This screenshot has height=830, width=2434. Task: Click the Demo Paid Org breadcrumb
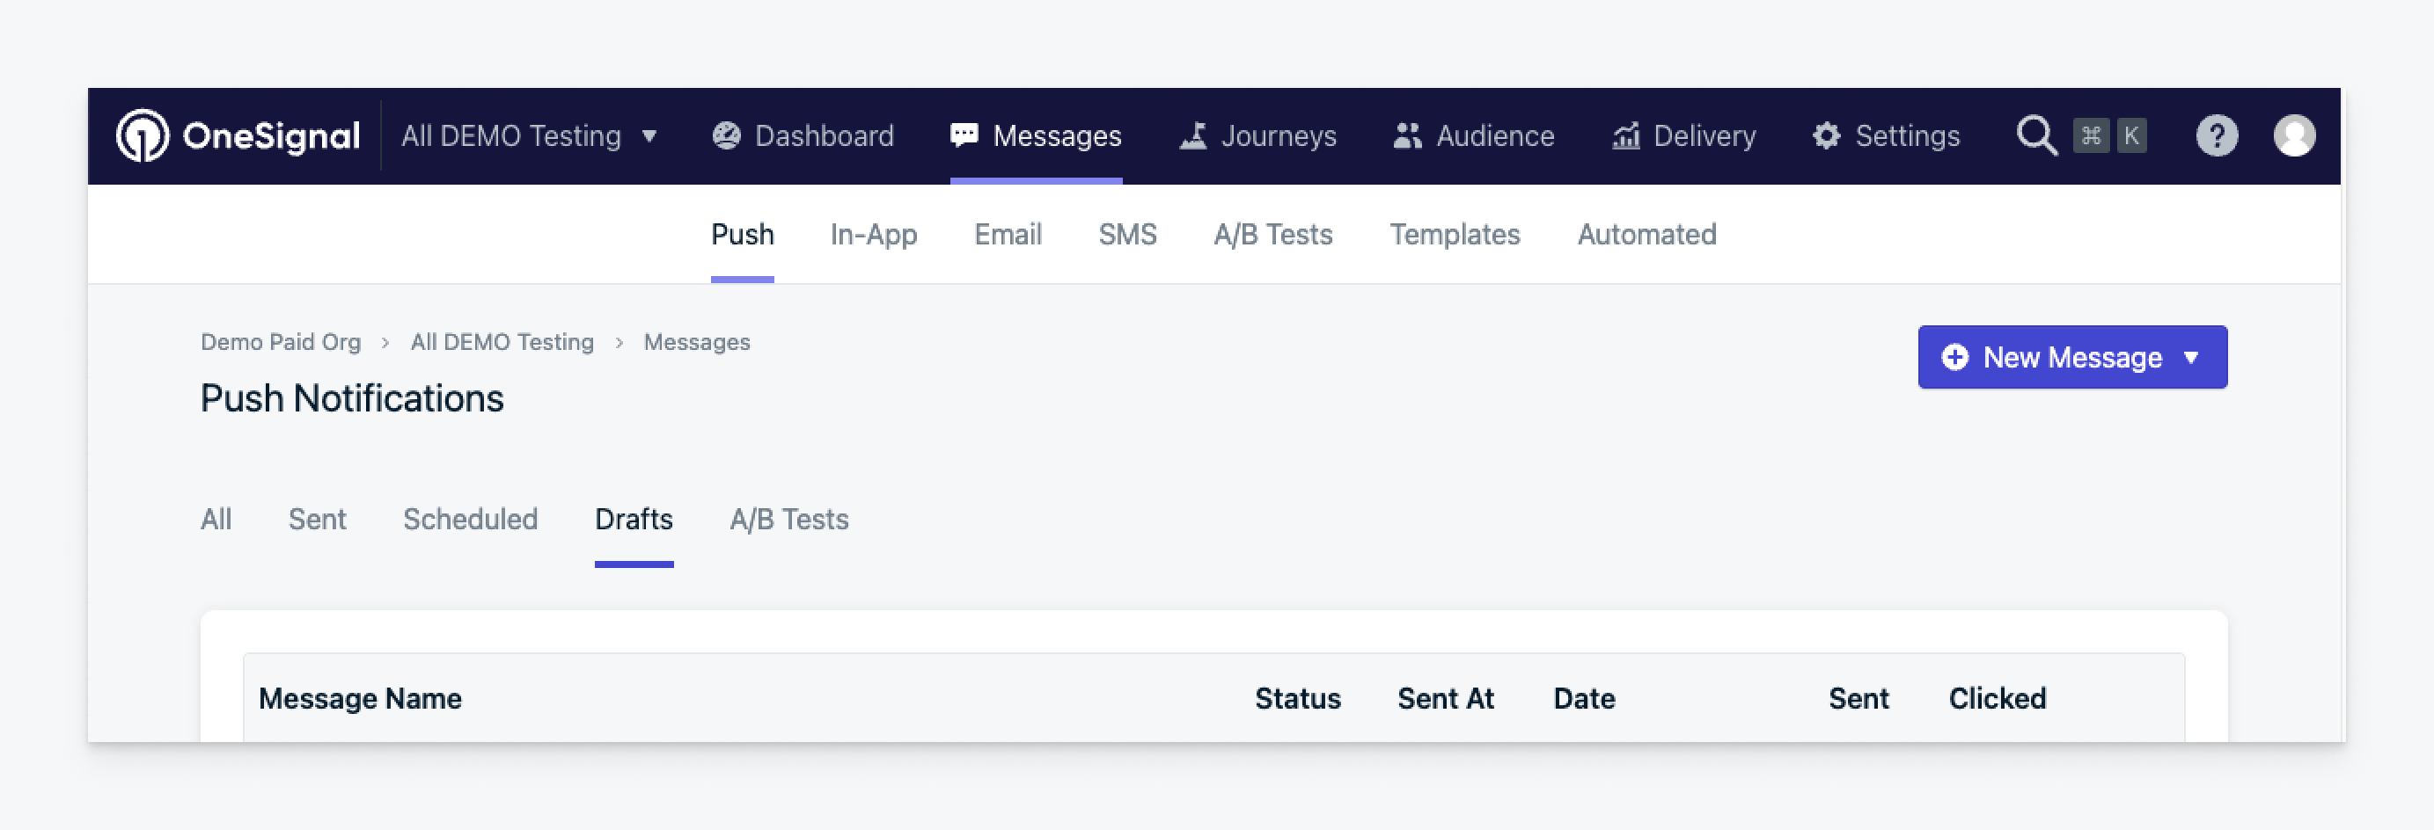[281, 342]
